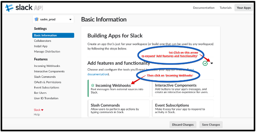256x132 pixels.
Task: Click the sadm_prod app icon
Action: tap(36, 19)
